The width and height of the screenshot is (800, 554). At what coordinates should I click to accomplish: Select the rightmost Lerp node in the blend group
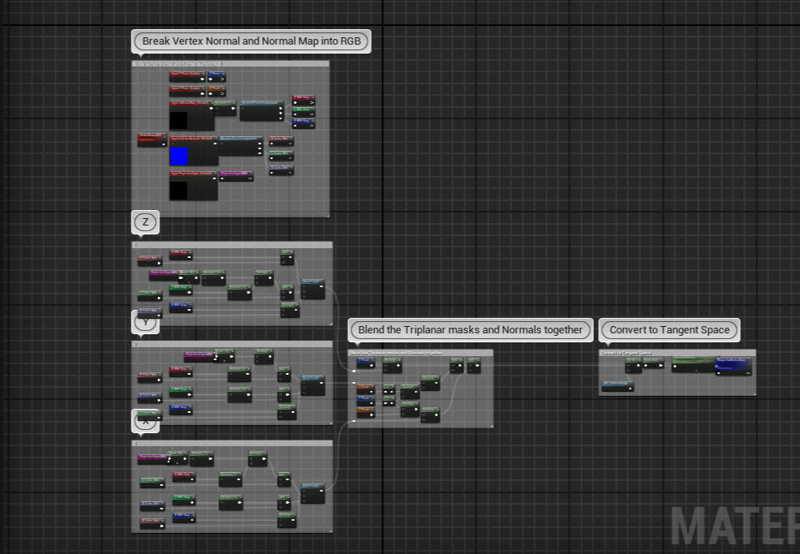coord(475,363)
